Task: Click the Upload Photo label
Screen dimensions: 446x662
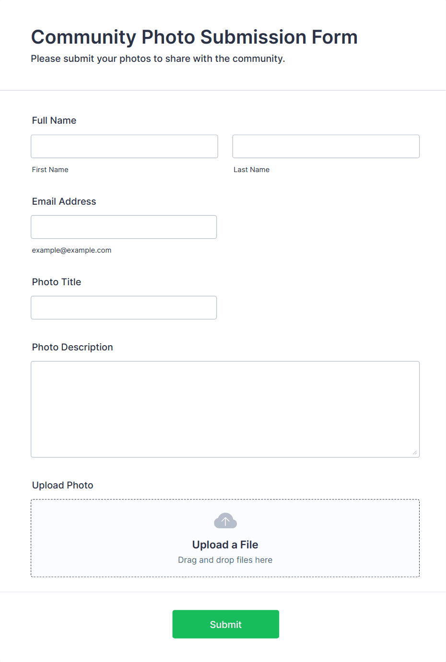Action: (63, 485)
